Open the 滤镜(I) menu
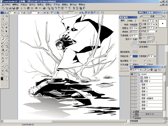The width and height of the screenshot is (168, 126). pos(65,4)
